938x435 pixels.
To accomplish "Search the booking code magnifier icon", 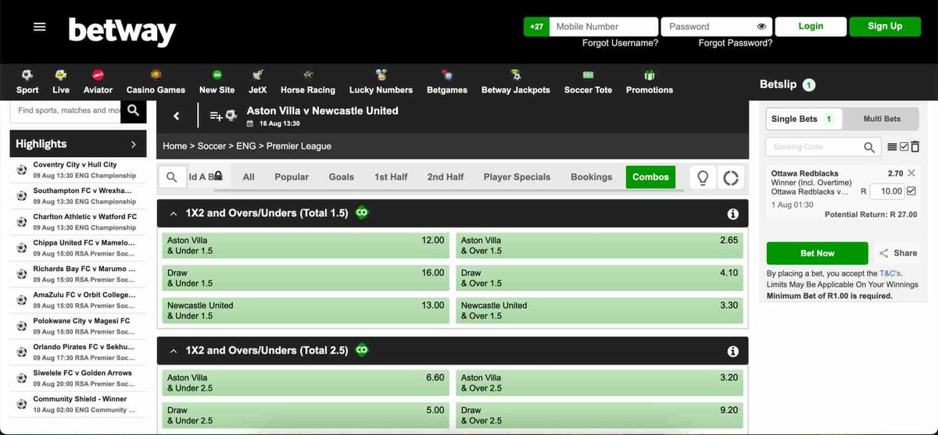I will [x=869, y=147].
